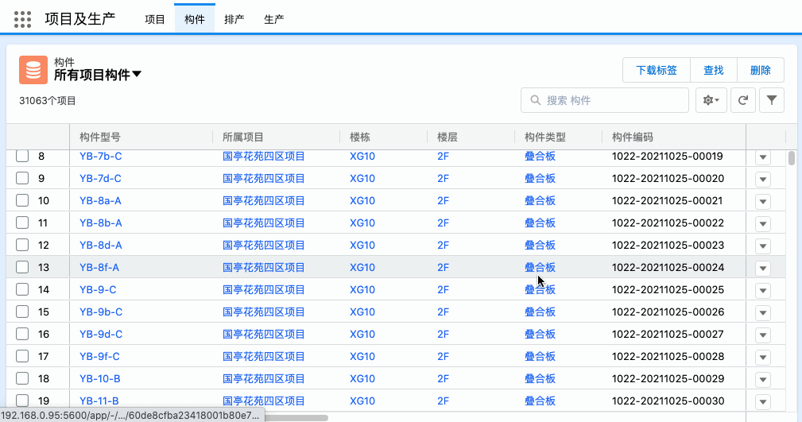Viewport: 802px width, 422px height.
Task: Open the 2F floor link in row 12
Action: (x=443, y=245)
